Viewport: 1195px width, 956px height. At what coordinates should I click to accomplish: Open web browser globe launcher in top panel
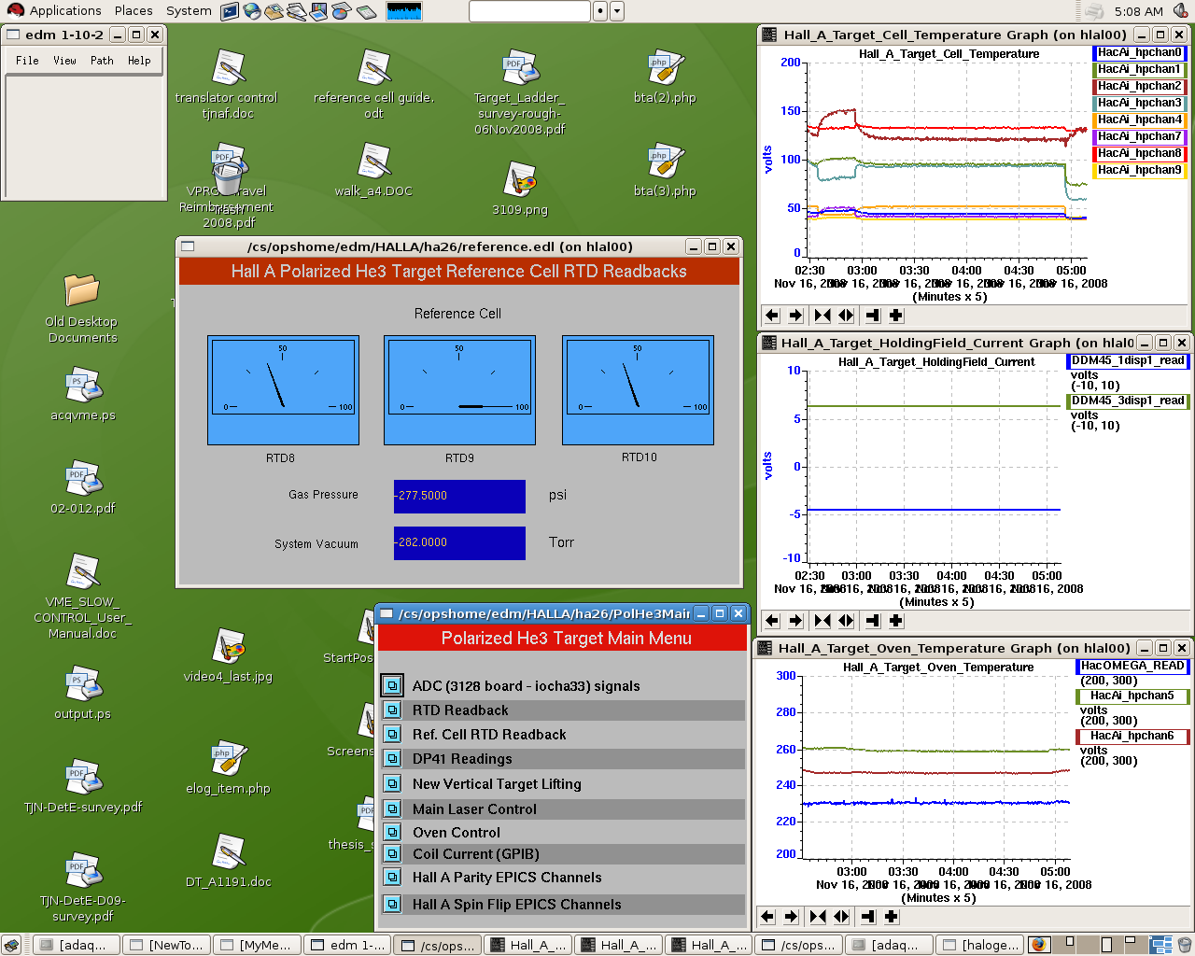coord(252,11)
